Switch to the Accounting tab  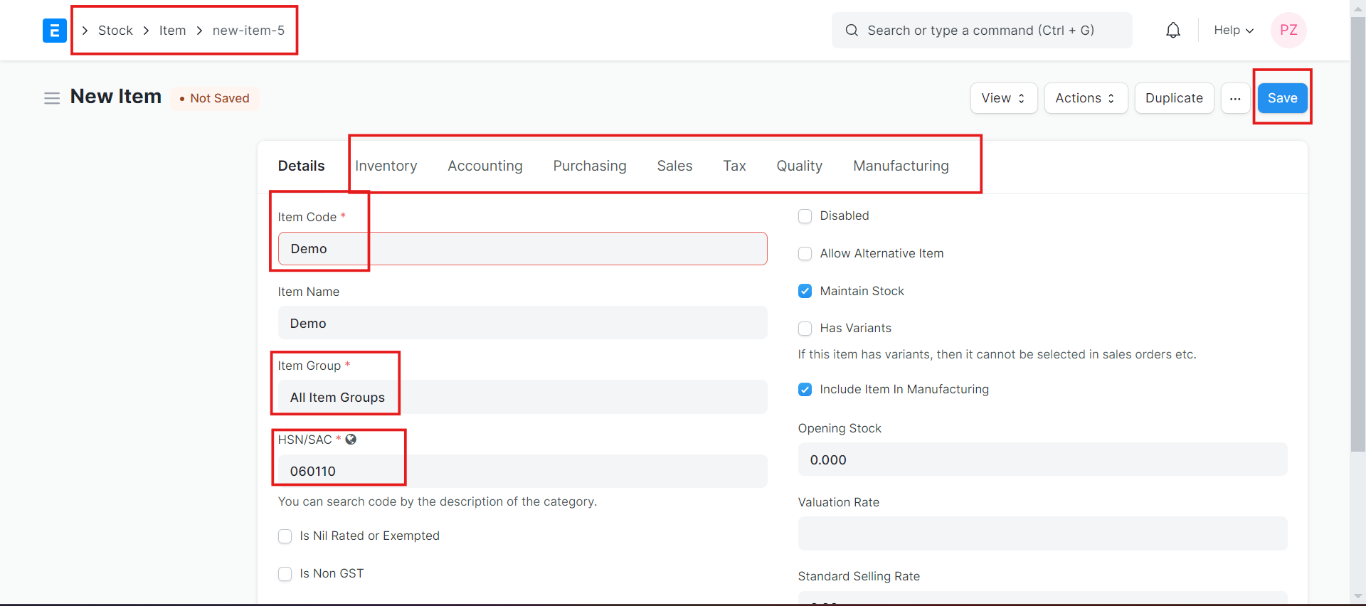[x=485, y=166]
